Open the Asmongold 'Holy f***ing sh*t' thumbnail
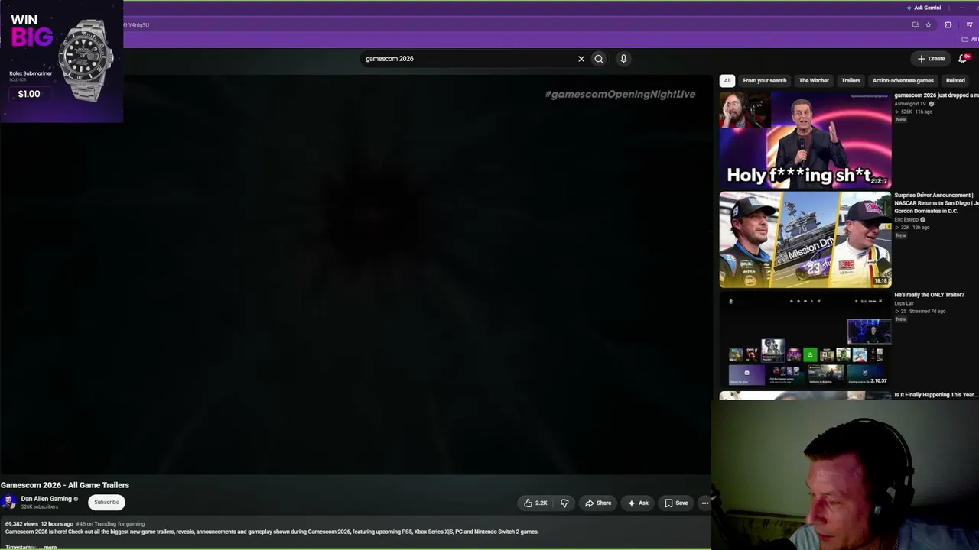 [x=805, y=140]
